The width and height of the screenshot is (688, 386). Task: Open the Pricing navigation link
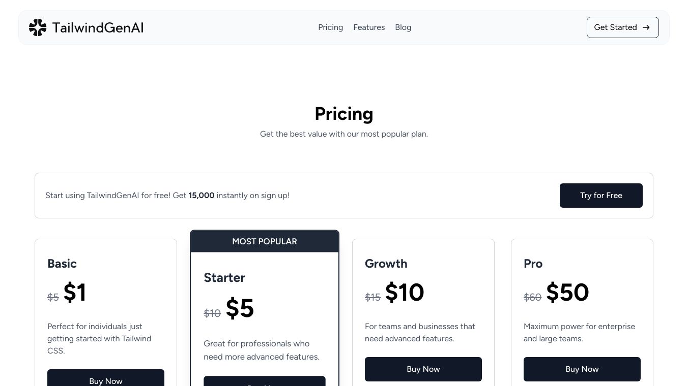(330, 27)
